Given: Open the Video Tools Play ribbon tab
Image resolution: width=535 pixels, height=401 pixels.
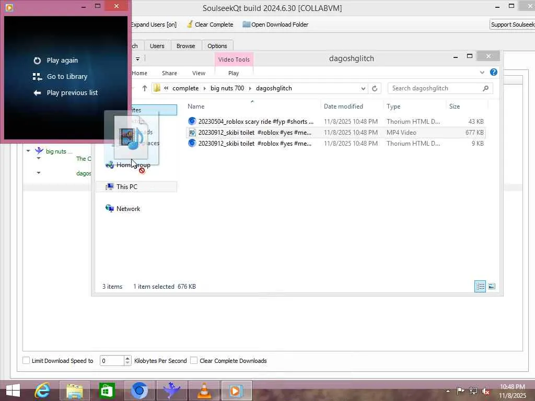Looking at the screenshot, I should [234, 73].
